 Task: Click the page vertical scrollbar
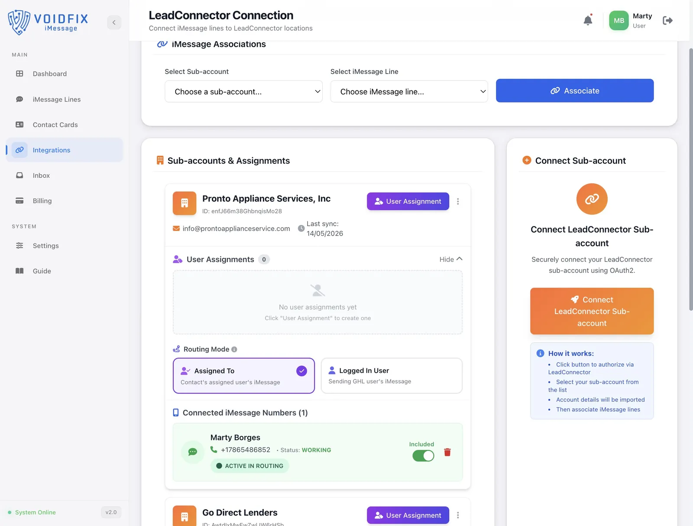(691, 180)
